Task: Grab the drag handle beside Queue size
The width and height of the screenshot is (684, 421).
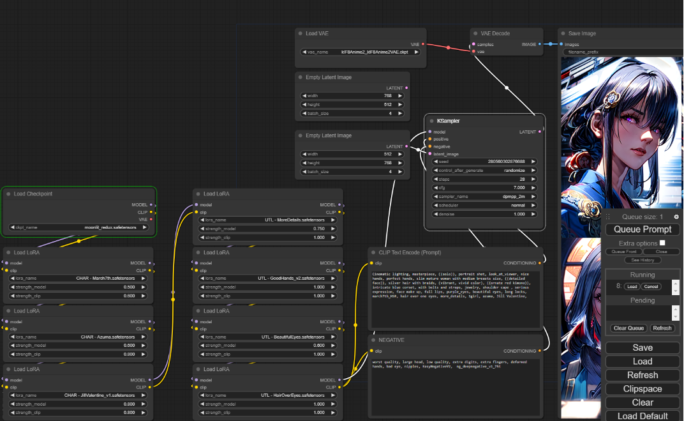Action: (x=608, y=217)
